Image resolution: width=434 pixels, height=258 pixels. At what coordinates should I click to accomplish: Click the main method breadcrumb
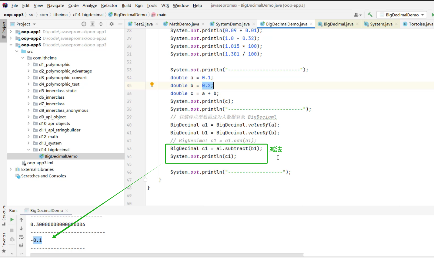[159, 15]
